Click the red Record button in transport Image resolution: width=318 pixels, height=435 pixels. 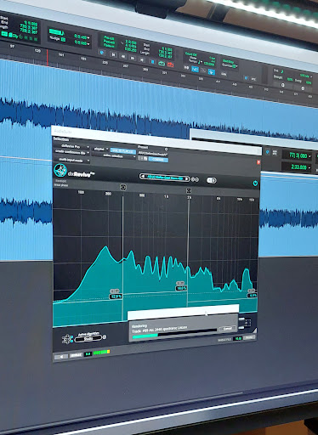[x=170, y=65]
